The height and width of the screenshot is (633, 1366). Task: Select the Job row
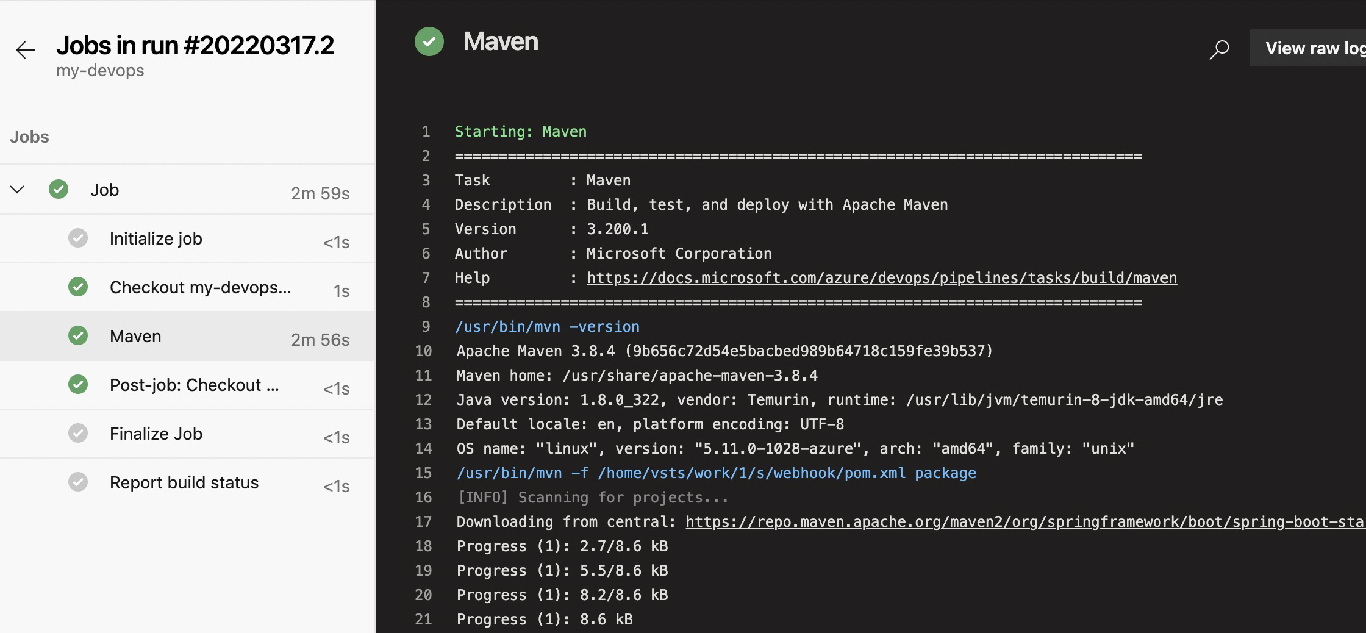187,190
